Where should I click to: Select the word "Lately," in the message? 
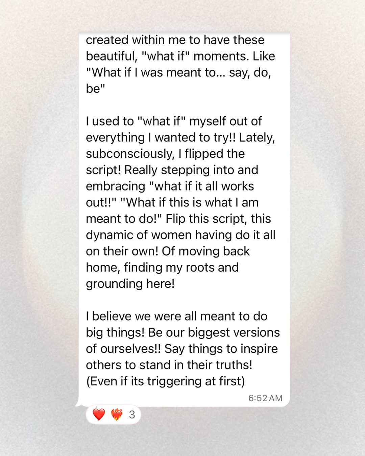257,137
